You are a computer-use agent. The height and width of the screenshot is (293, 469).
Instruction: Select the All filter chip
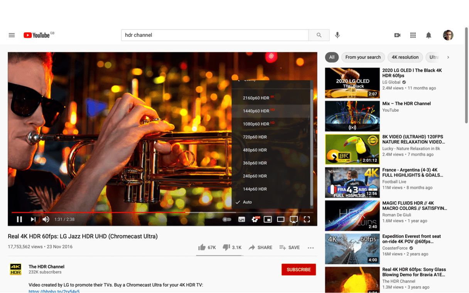tap(332, 57)
